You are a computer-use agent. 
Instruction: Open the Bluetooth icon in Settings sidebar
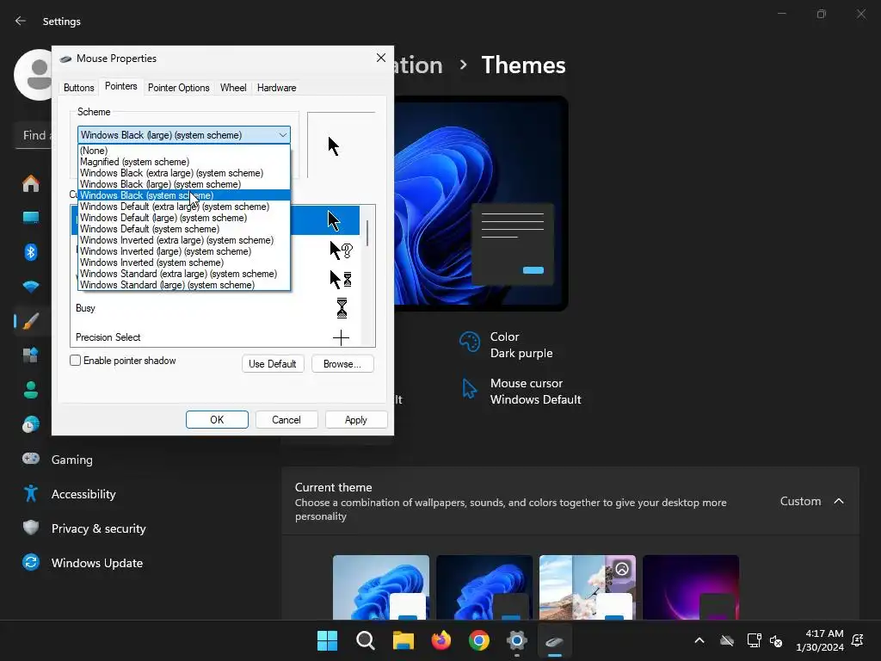pyautogui.click(x=31, y=252)
